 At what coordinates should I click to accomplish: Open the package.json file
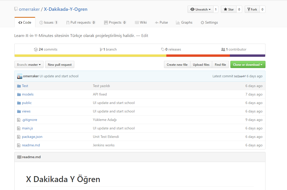click(x=32, y=137)
